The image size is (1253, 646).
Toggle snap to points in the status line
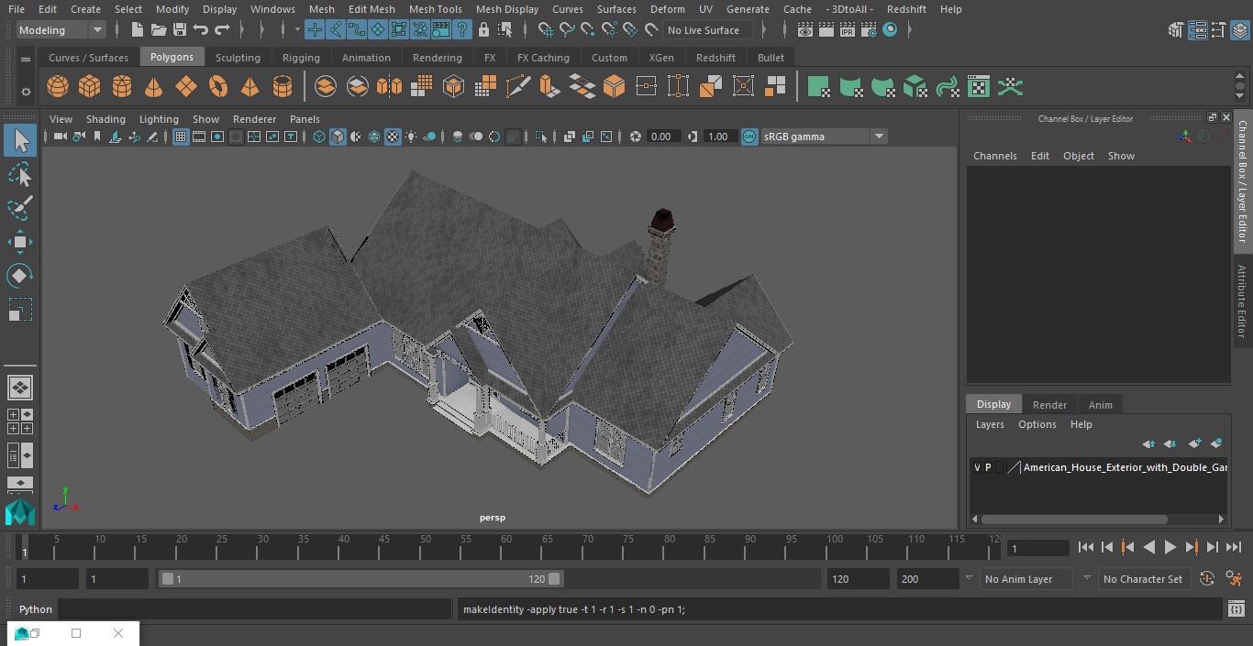coord(588,30)
